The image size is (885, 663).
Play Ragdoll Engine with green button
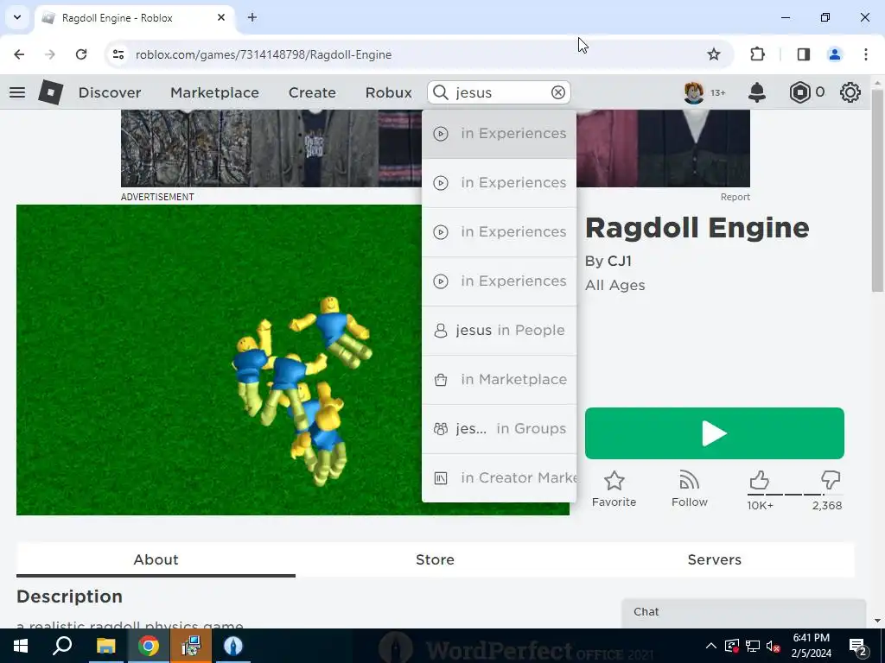[x=714, y=433]
